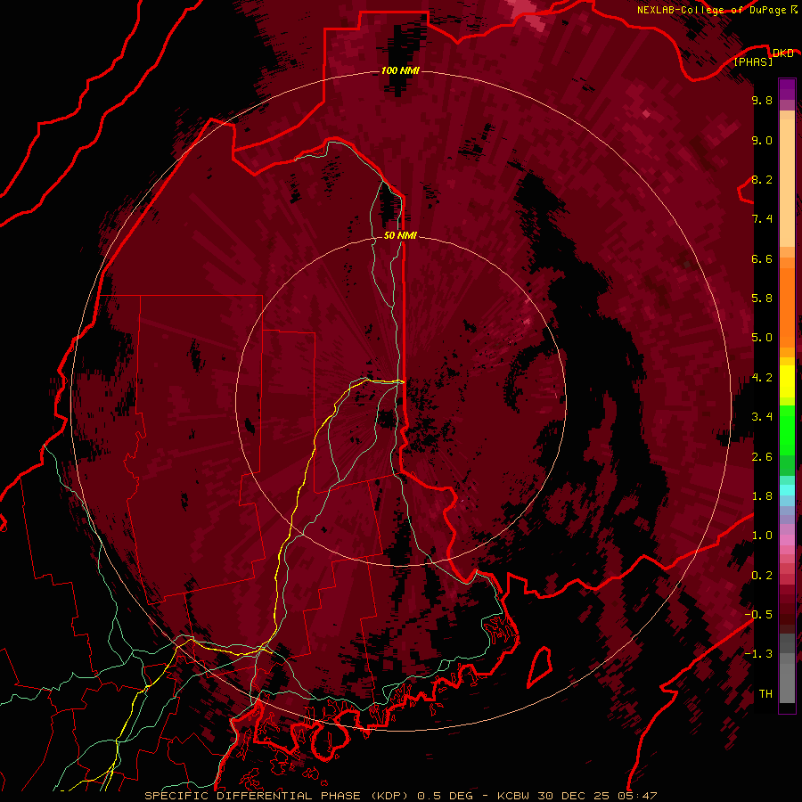Click the small red-outlined island off the coast
Viewport: 802px width, 802px height.
pos(539,667)
